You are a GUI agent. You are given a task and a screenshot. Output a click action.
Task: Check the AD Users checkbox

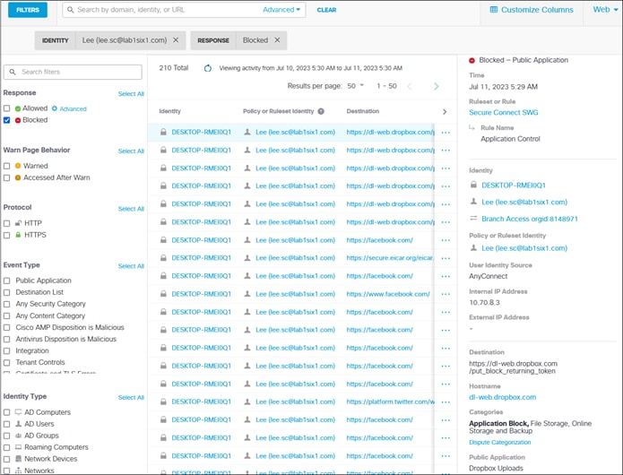(7, 424)
